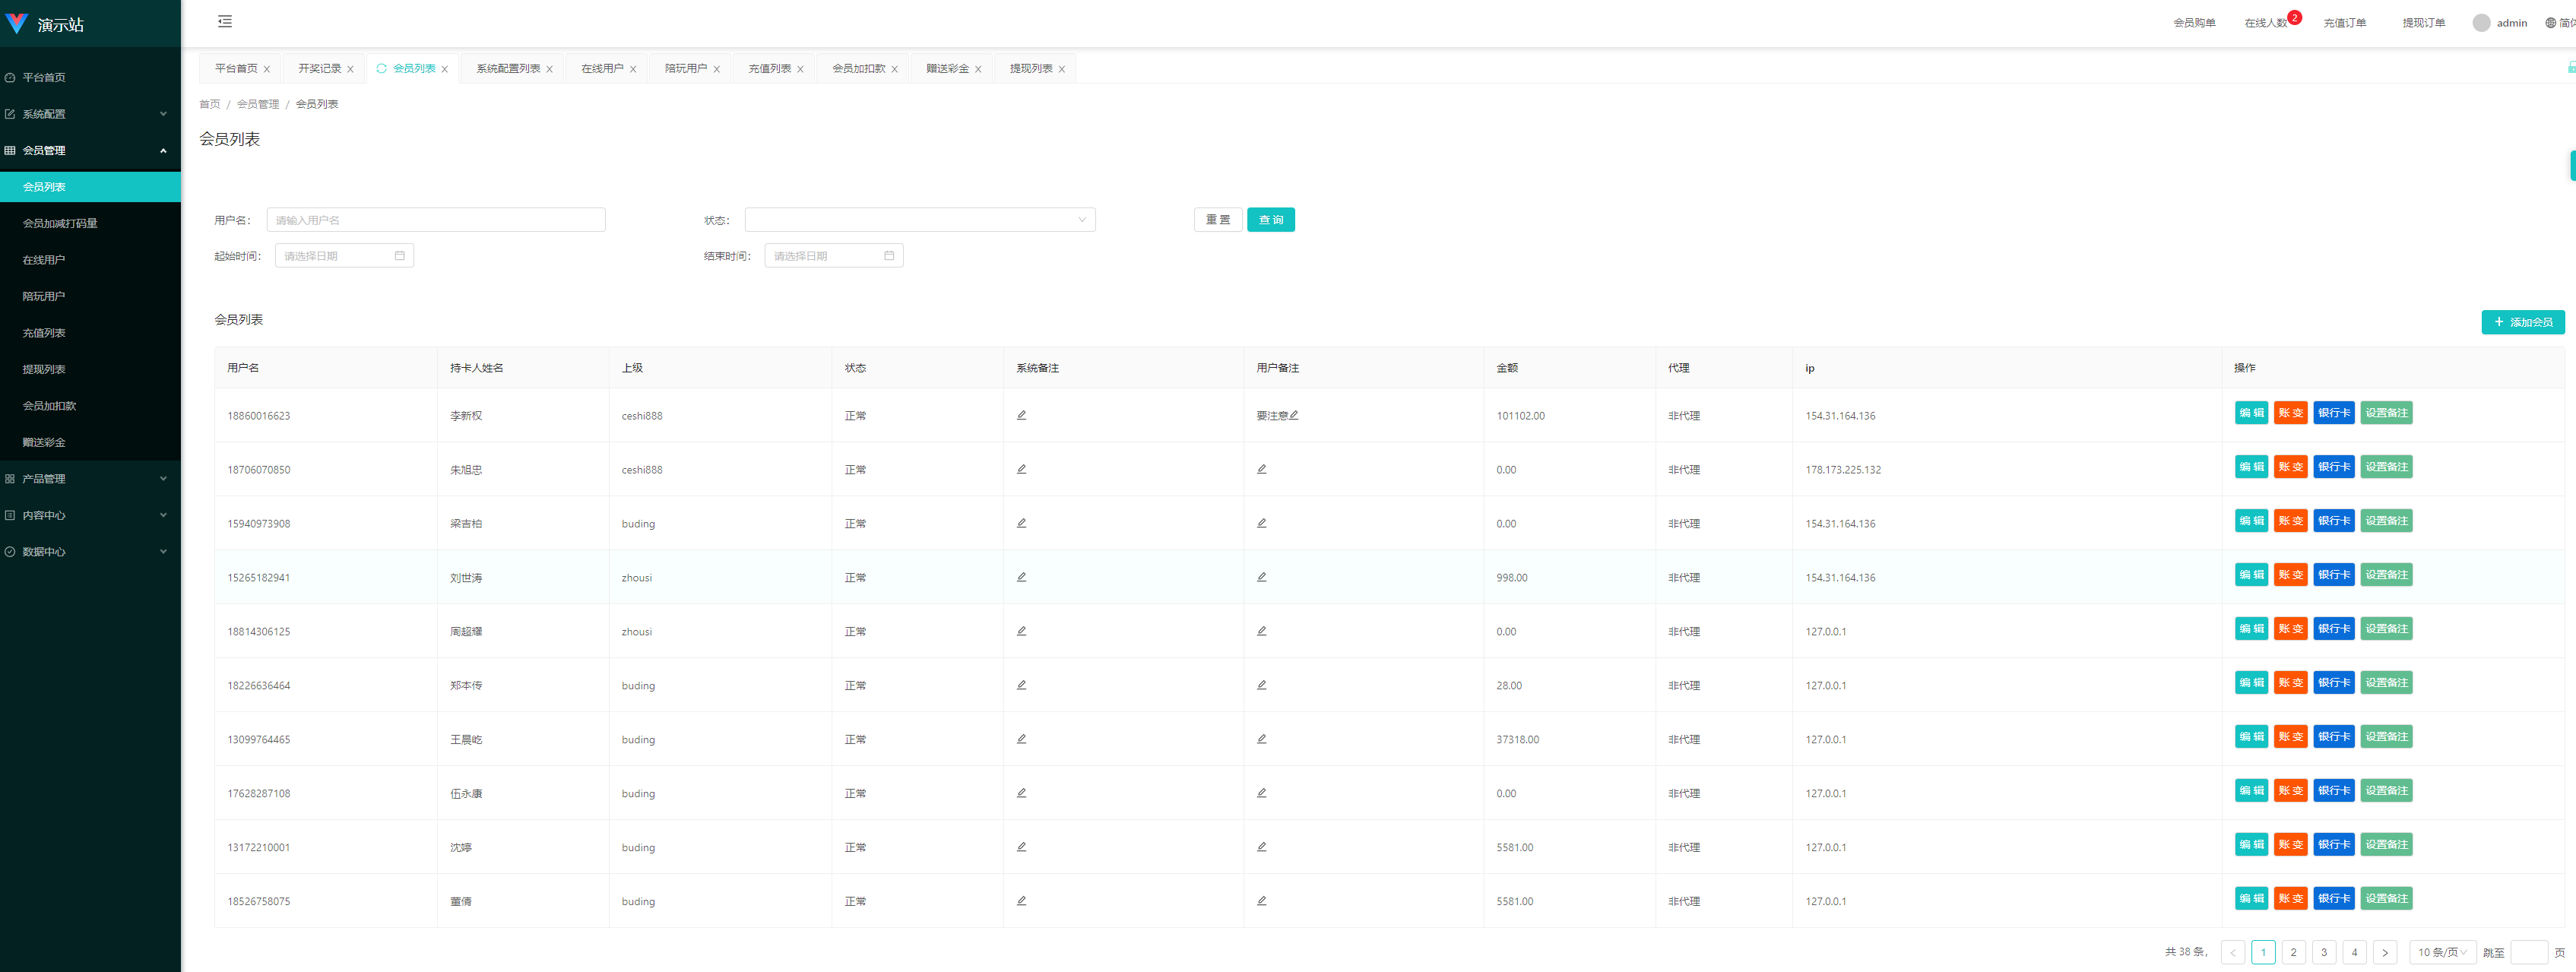Screen dimensions: 2576x972
Task: Open the 会员列表 tab
Action: [x=414, y=69]
